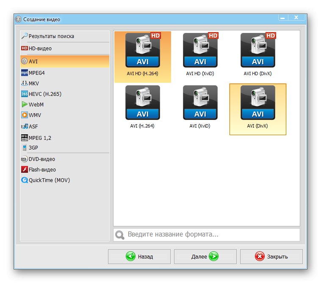The image size is (321, 283).
Task: Show WMV formats
Action: [65, 115]
